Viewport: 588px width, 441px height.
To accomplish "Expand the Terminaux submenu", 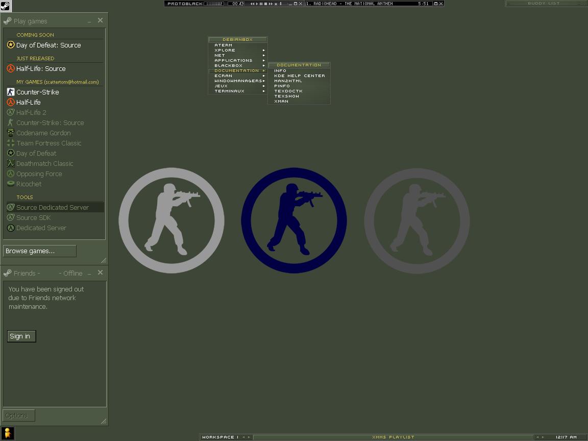I will pos(237,91).
